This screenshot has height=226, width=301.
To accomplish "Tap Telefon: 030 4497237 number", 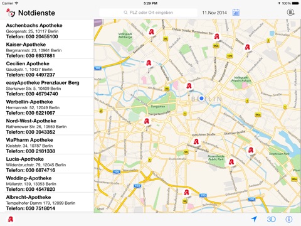I will coord(31,75).
